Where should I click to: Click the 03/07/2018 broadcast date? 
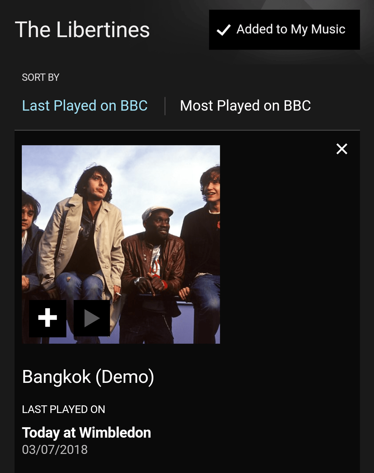[x=55, y=450]
